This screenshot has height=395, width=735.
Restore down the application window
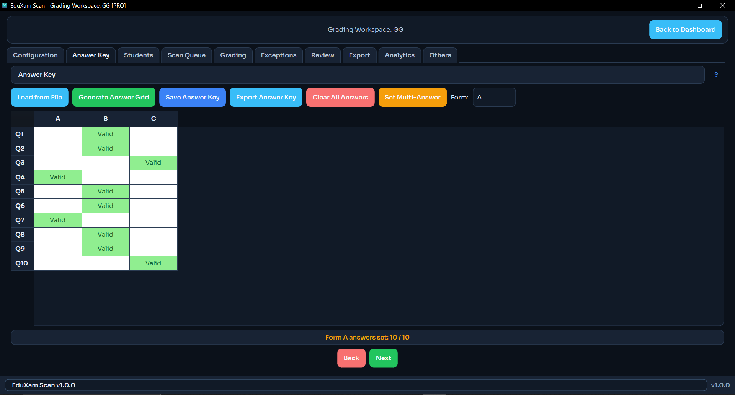point(700,5)
